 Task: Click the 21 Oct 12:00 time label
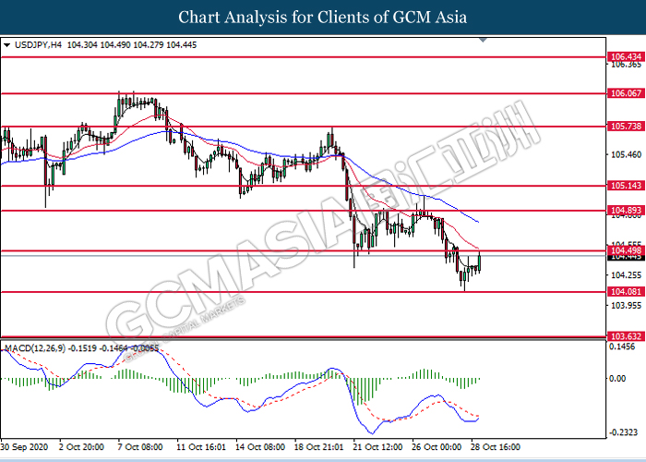[377, 447]
